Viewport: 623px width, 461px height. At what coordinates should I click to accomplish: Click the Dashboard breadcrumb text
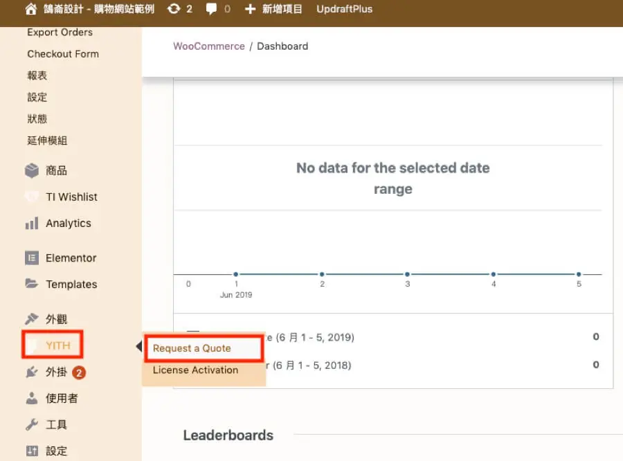(282, 46)
